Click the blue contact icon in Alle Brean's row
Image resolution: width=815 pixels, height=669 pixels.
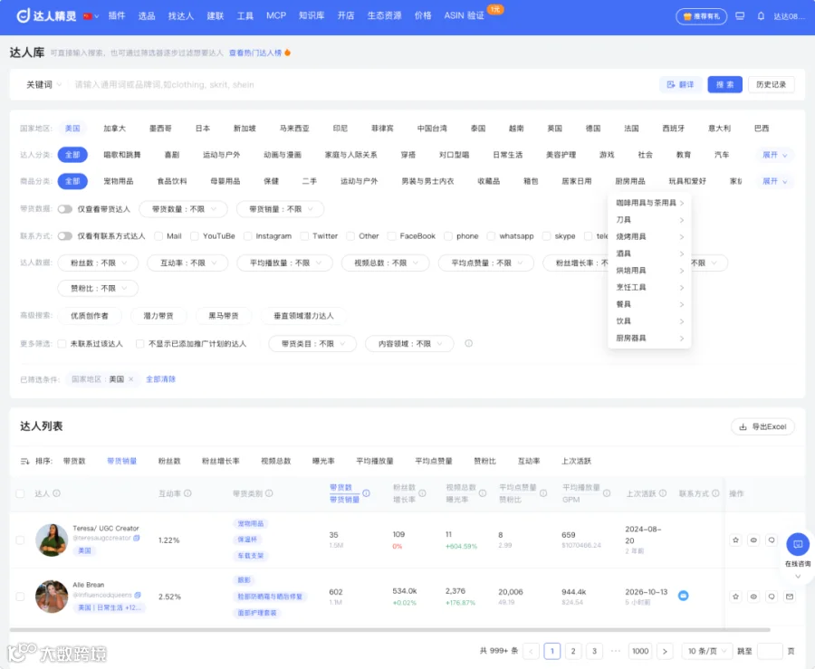tap(684, 596)
